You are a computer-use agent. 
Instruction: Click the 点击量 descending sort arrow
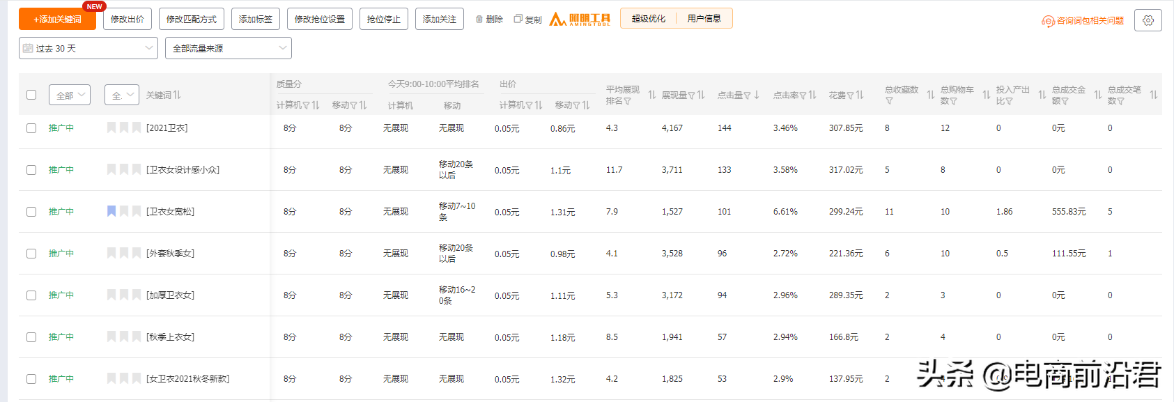757,95
